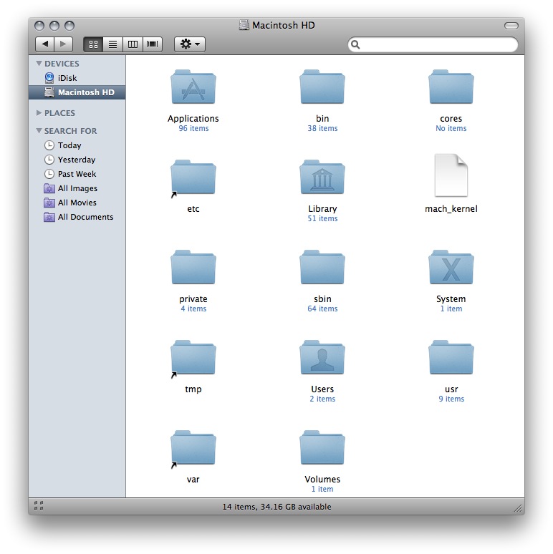
Task: Open the Action gear dropdown menu
Action: (x=190, y=44)
